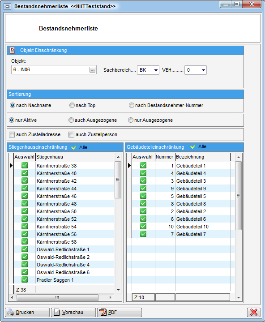Image resolution: width=265 pixels, height=322 pixels.
Task: Select all Stiegenhaus entries via Alle checkmark
Action: [x=74, y=147]
